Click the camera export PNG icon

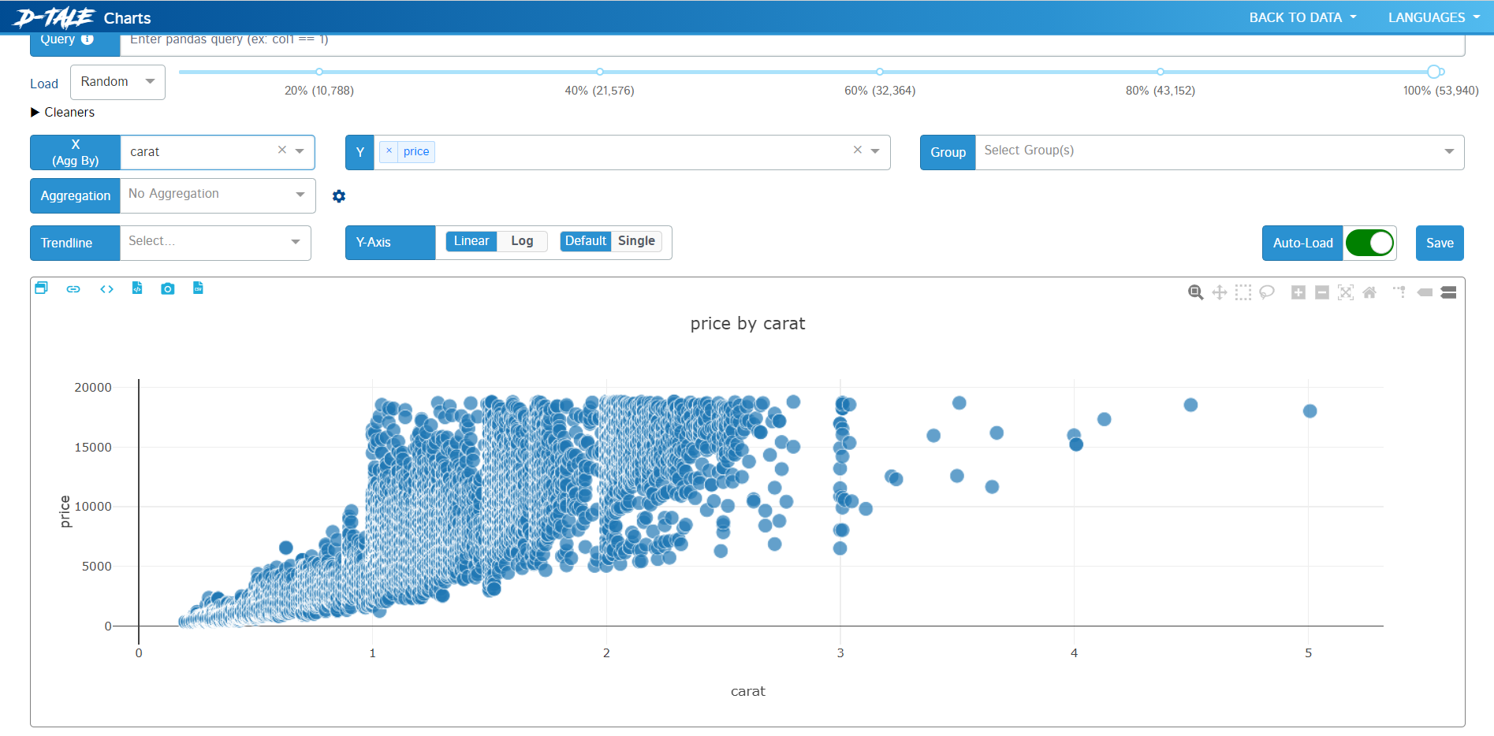[x=167, y=289]
